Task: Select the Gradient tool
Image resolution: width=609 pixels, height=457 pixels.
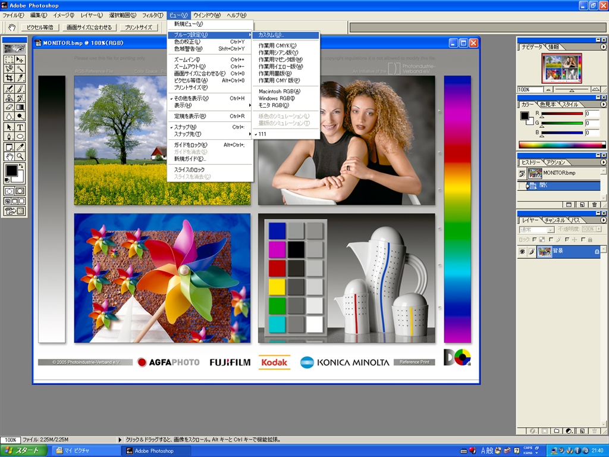Action: point(20,107)
